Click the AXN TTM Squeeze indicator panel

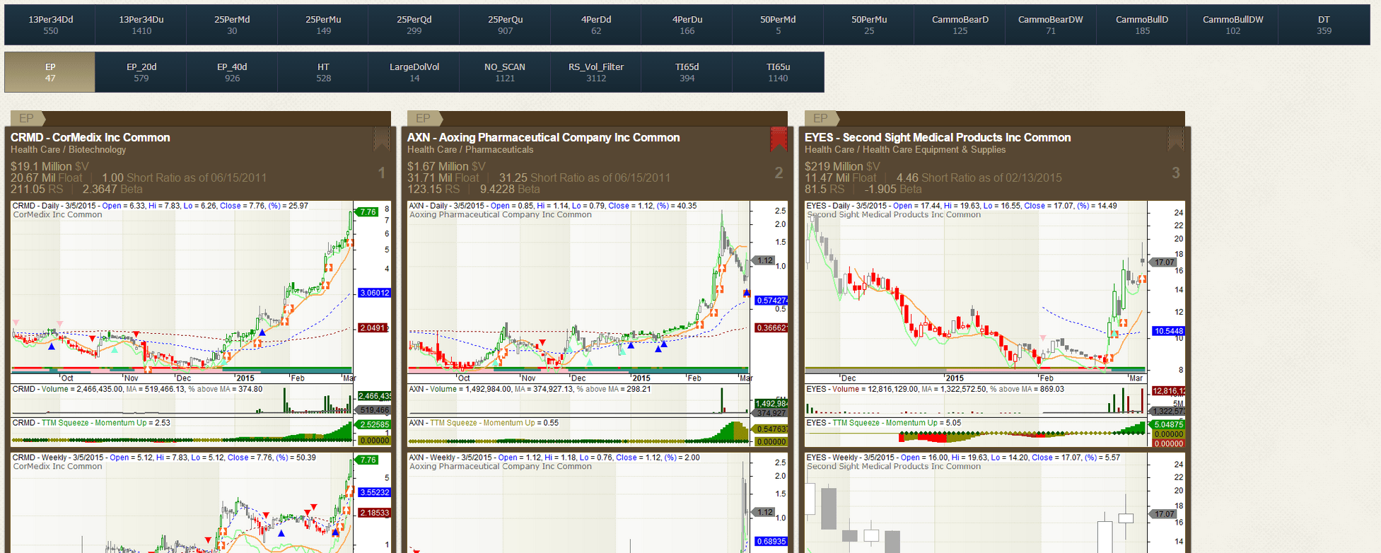coord(598,432)
